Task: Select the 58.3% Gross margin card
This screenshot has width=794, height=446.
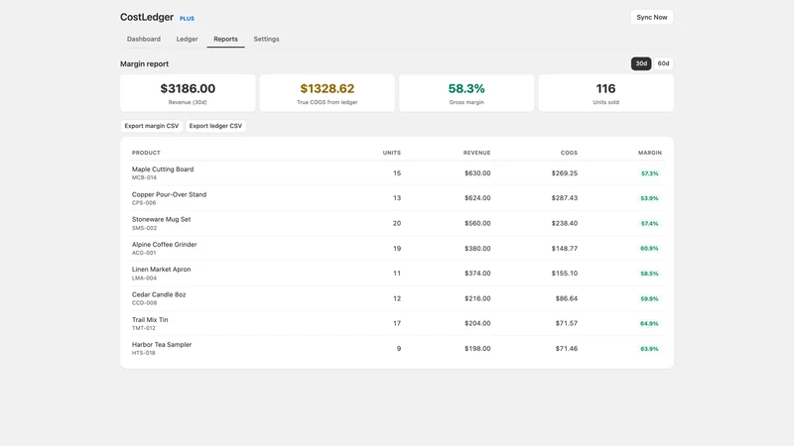Action: pyautogui.click(x=466, y=93)
